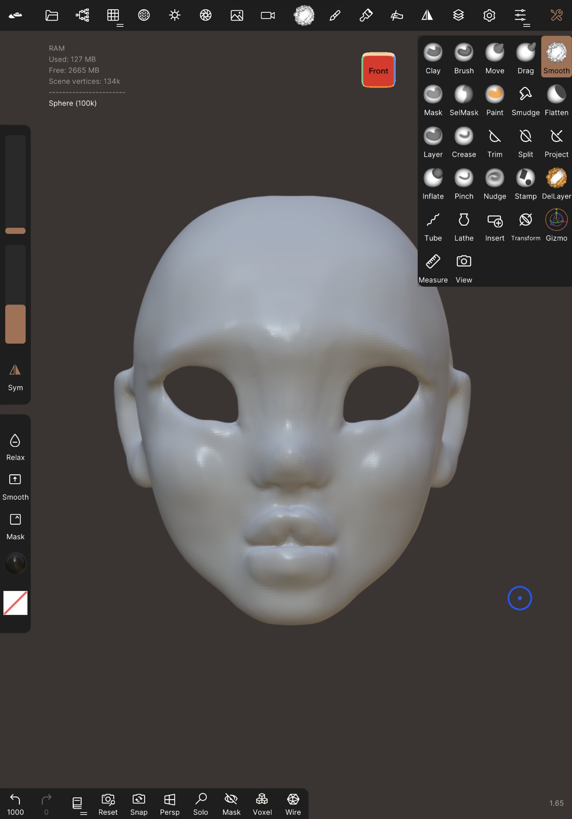The image size is (572, 819).
Task: Open the Layers stack menu
Action: [x=458, y=15]
